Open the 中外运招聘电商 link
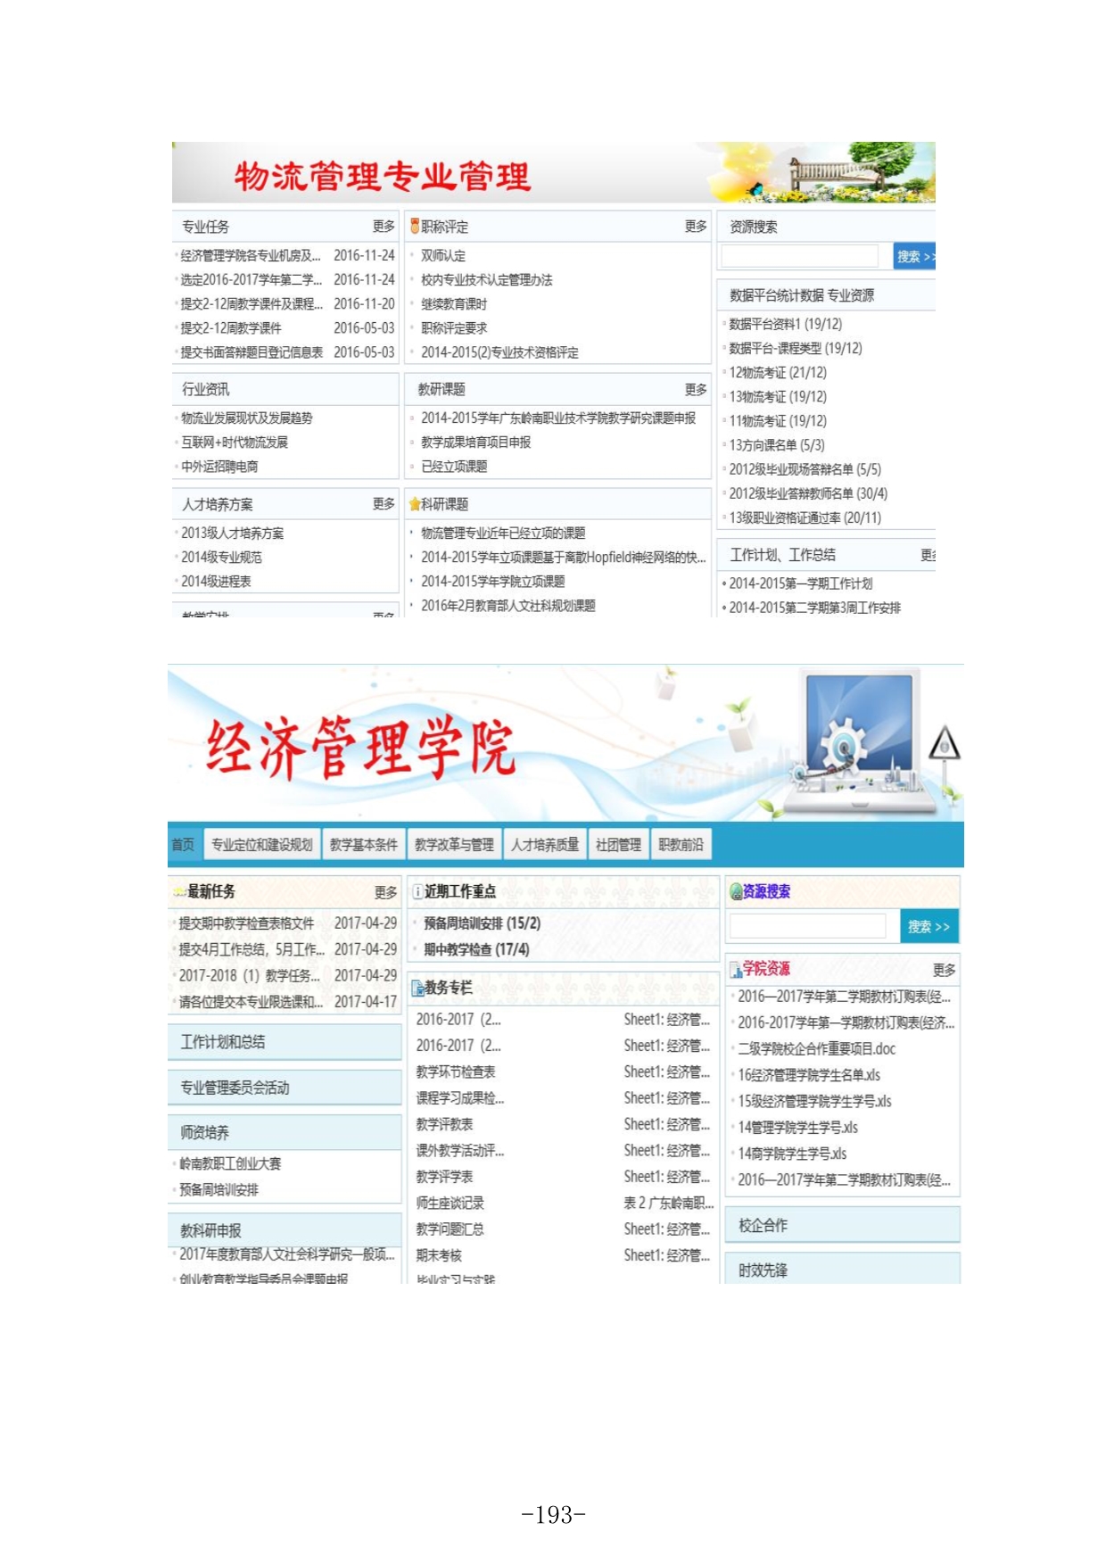Screen dimensions: 1106x1564 [x=219, y=466]
